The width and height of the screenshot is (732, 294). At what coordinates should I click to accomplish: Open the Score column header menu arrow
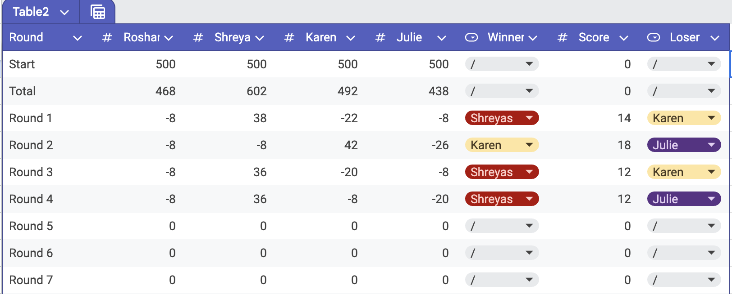(624, 38)
